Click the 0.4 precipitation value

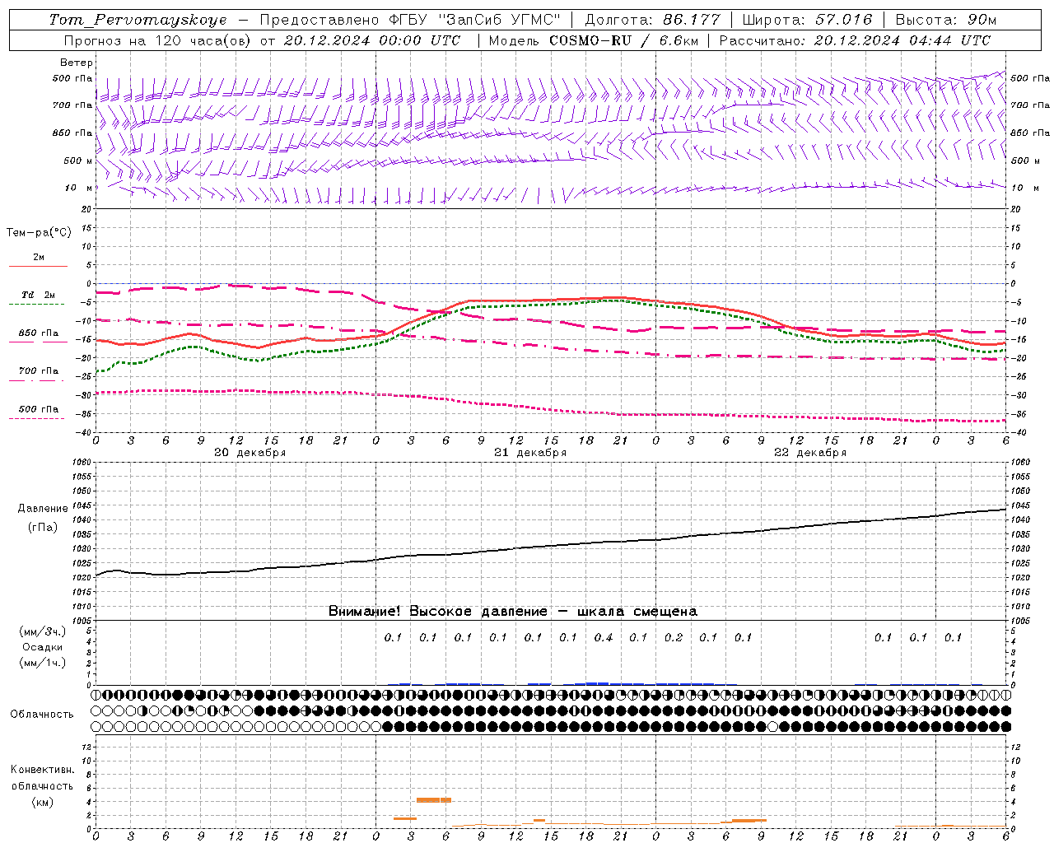[603, 638]
